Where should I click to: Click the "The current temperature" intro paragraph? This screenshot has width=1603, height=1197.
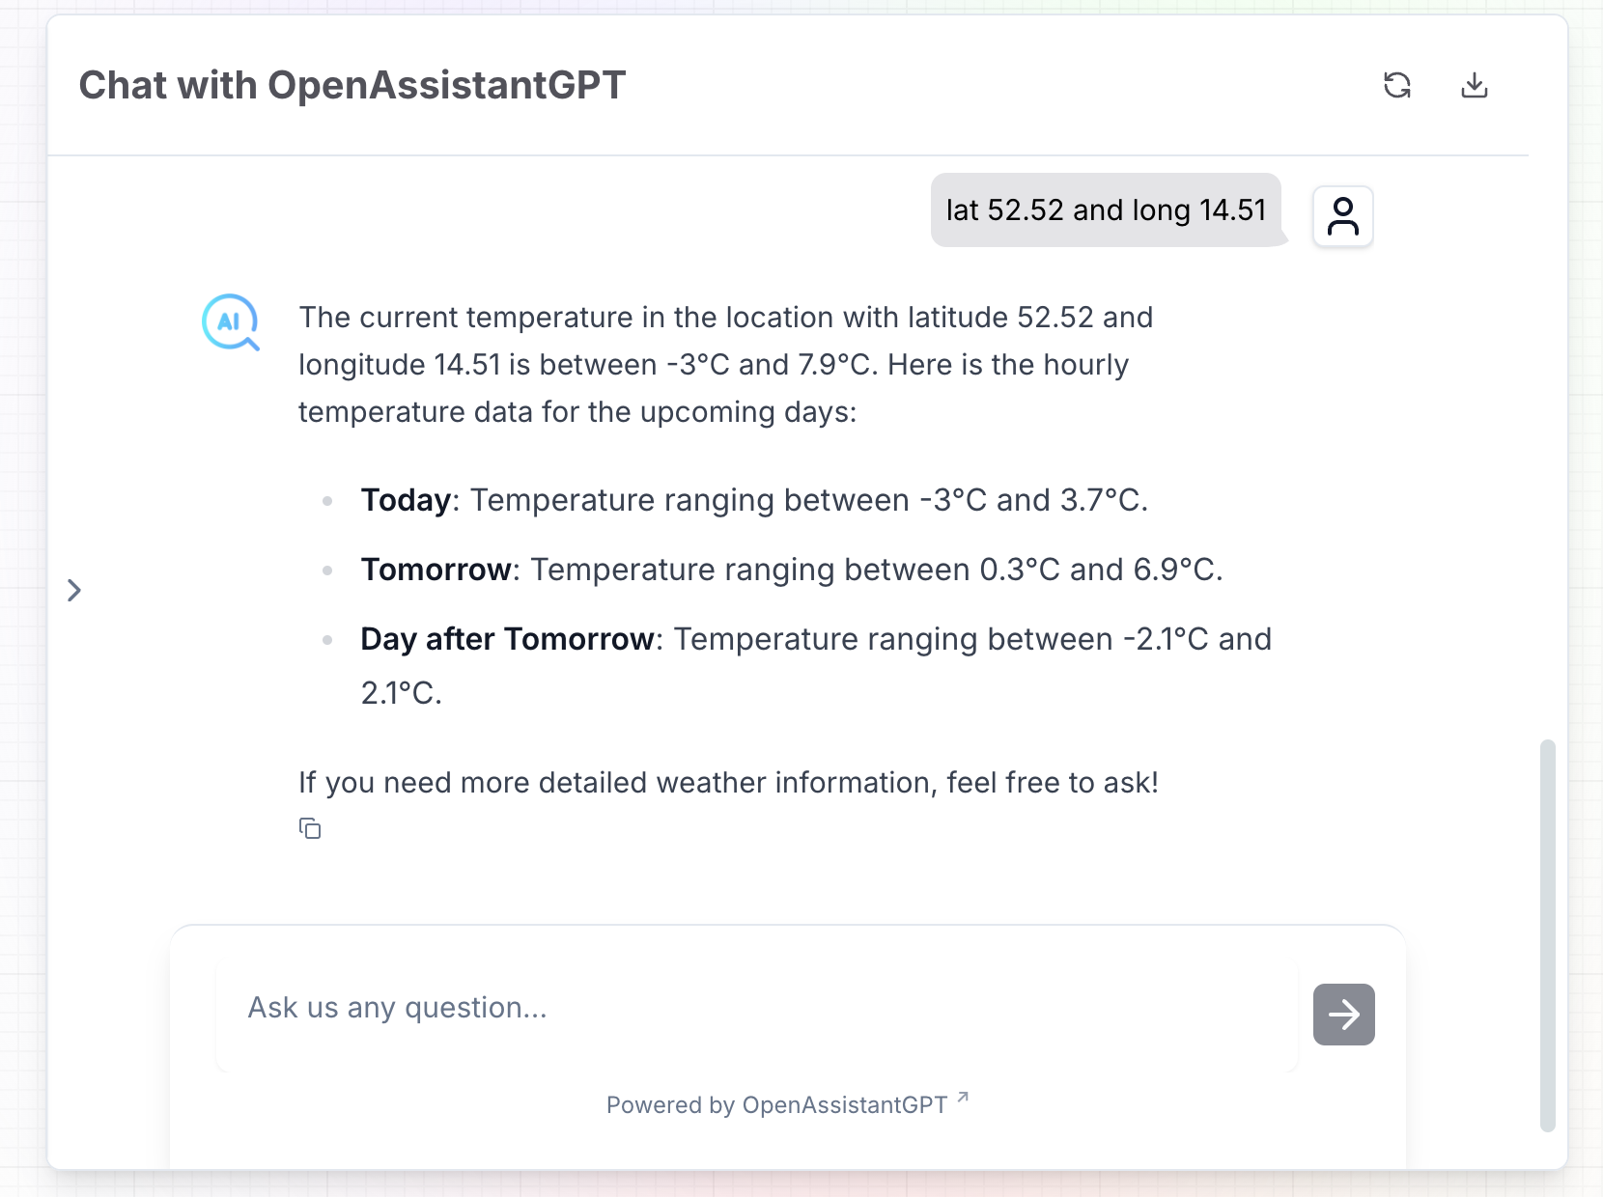coord(725,365)
